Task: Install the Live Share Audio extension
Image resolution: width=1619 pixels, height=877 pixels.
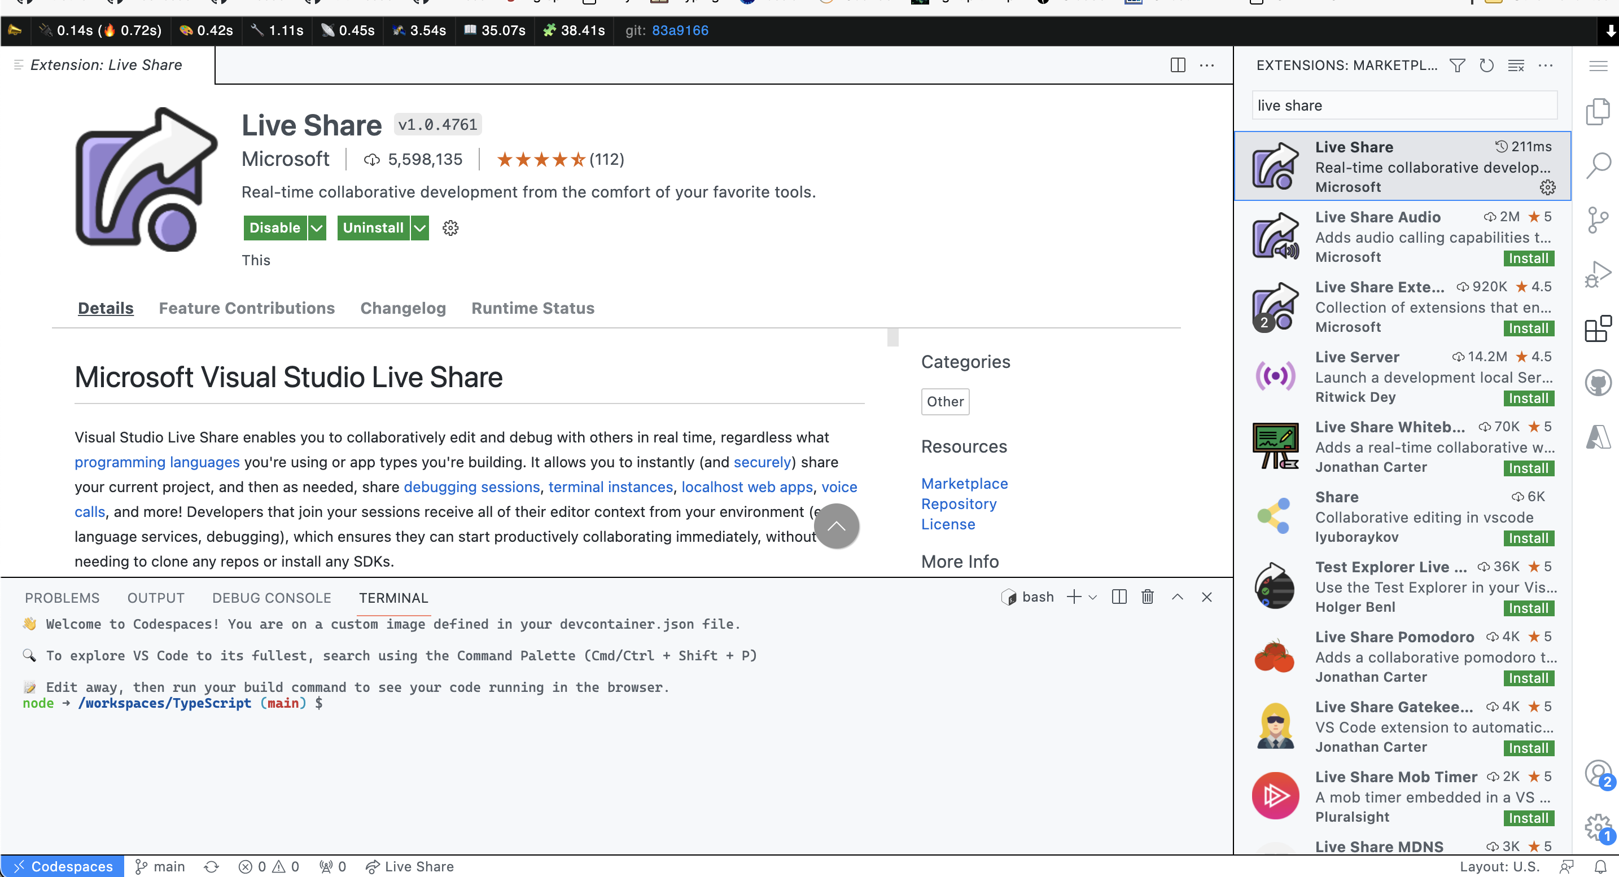Action: pyautogui.click(x=1528, y=258)
